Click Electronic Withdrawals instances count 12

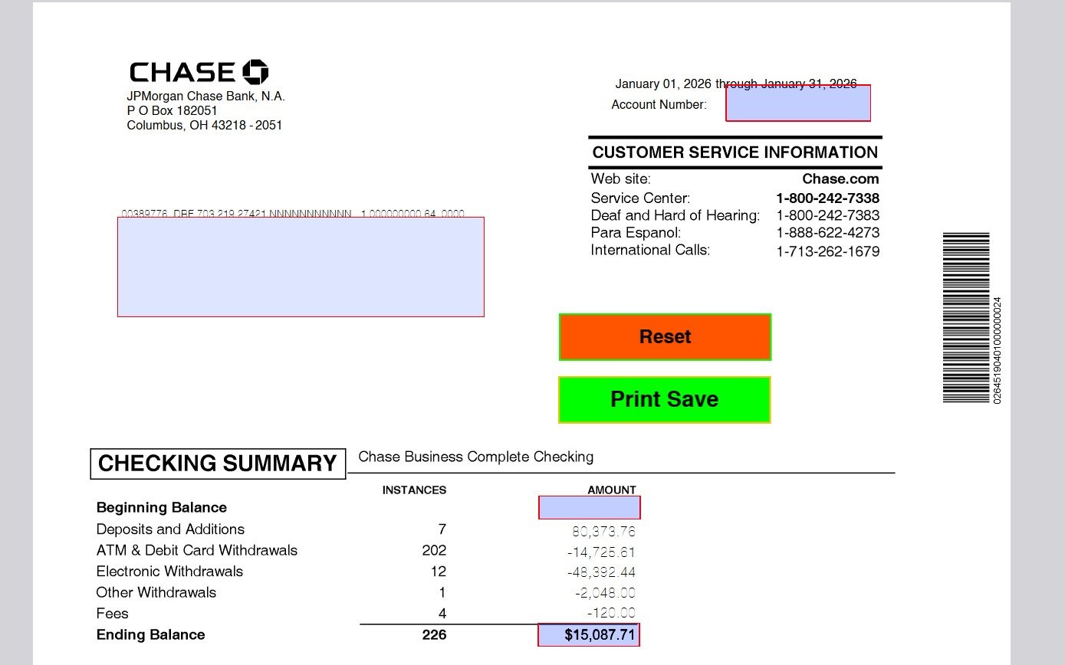[438, 572]
